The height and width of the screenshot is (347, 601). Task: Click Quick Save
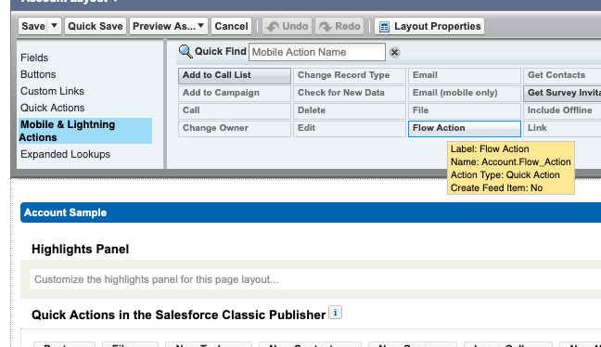[x=96, y=26]
